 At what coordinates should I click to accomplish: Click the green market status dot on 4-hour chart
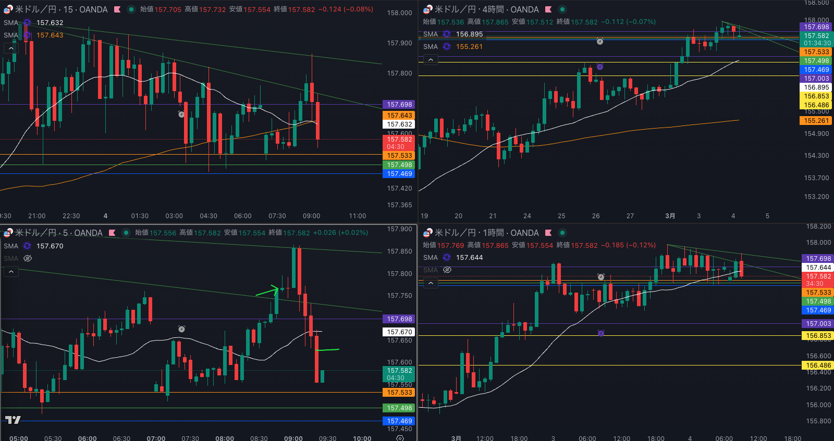[x=562, y=9]
